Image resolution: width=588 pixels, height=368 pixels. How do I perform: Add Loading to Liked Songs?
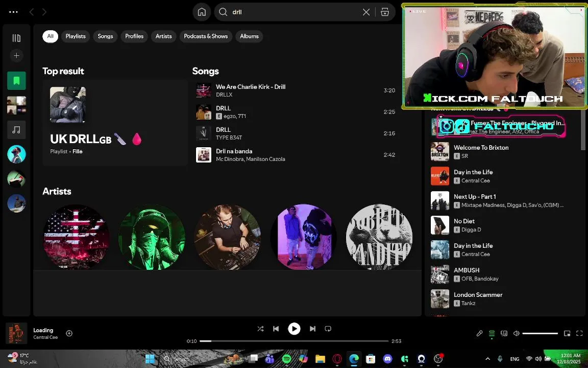pyautogui.click(x=69, y=333)
